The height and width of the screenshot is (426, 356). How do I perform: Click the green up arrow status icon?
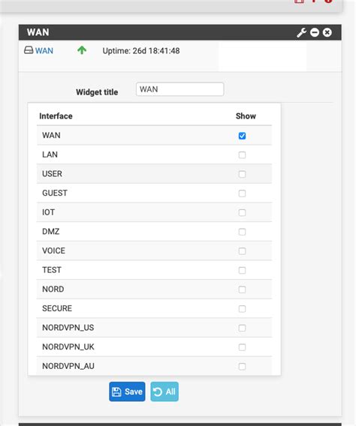[82, 50]
